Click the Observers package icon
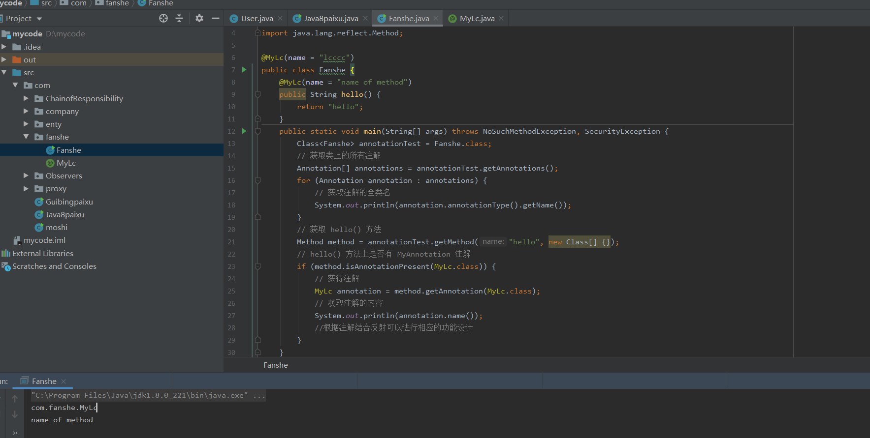The width and height of the screenshot is (870, 438). click(x=39, y=175)
